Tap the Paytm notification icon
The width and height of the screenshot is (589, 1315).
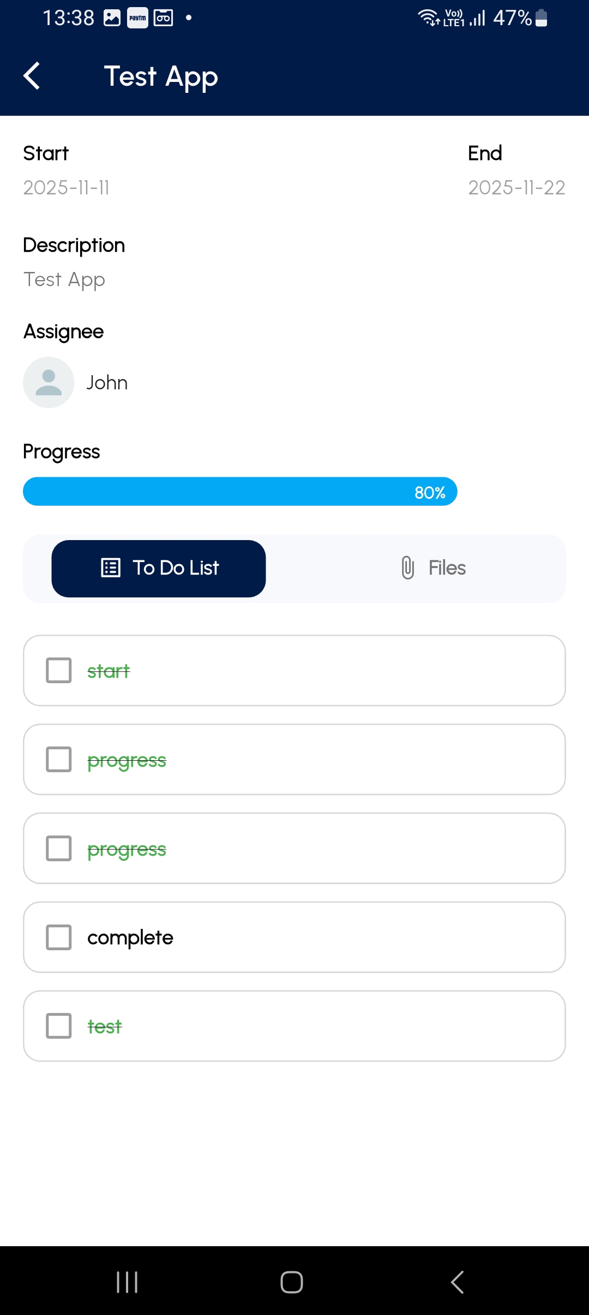pyautogui.click(x=137, y=18)
